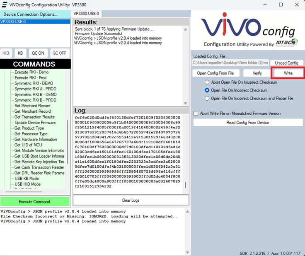305x256 pixels.
Task: Switch to the VP3300:USB-0 tab
Action: [86, 14]
